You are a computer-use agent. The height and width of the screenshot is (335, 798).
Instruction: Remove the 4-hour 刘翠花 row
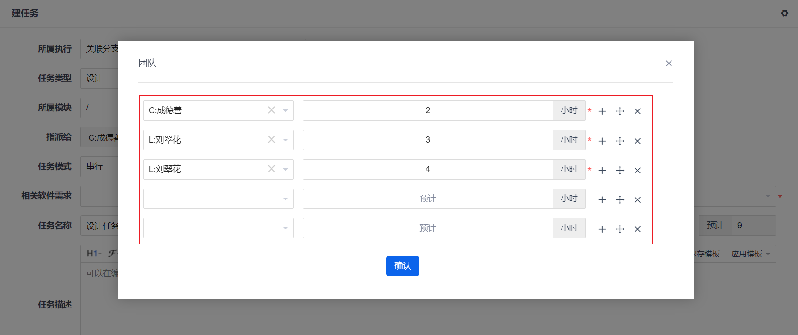pos(637,170)
